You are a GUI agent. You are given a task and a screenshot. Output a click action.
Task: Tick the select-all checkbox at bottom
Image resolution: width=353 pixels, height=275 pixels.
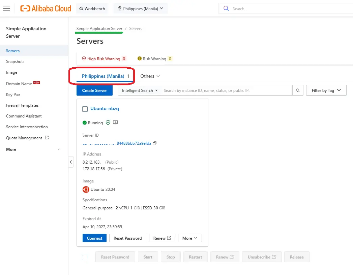point(85,257)
